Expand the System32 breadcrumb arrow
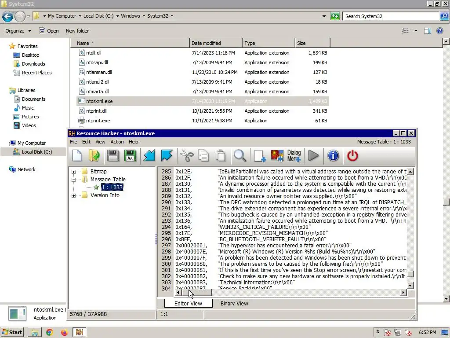 [172, 16]
